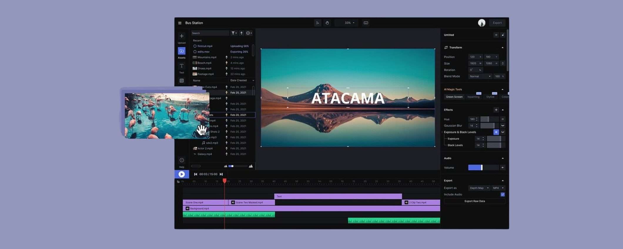This screenshot has width=623, height=249.
Task: Select the Green Screen magic tool
Action: pos(454,97)
